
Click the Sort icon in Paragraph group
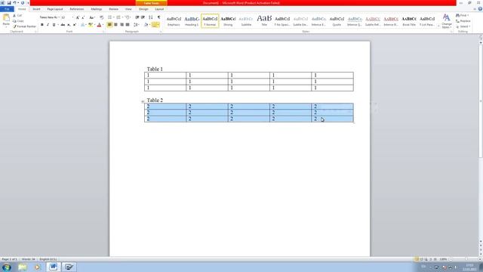click(151, 17)
